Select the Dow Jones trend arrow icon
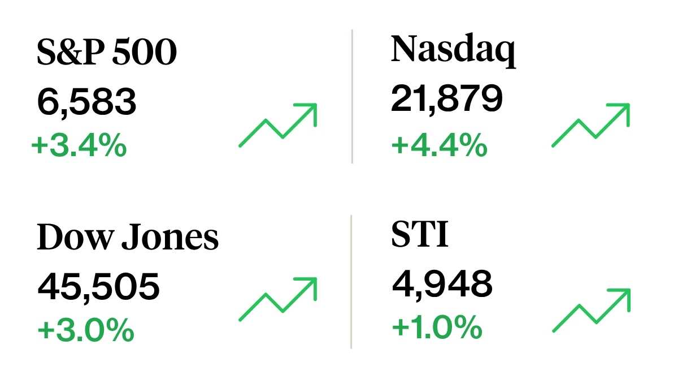Screen dimensions: 678x366 [278, 299]
